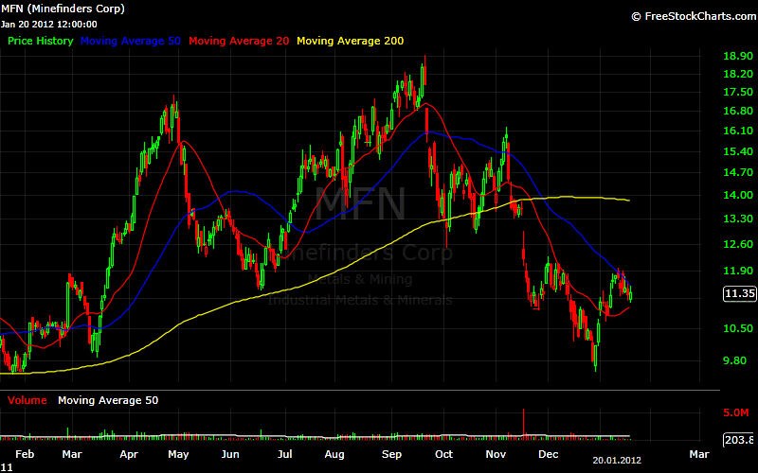Click the current price tag 11.35
Screen dimensions: 758x473
tap(740, 293)
